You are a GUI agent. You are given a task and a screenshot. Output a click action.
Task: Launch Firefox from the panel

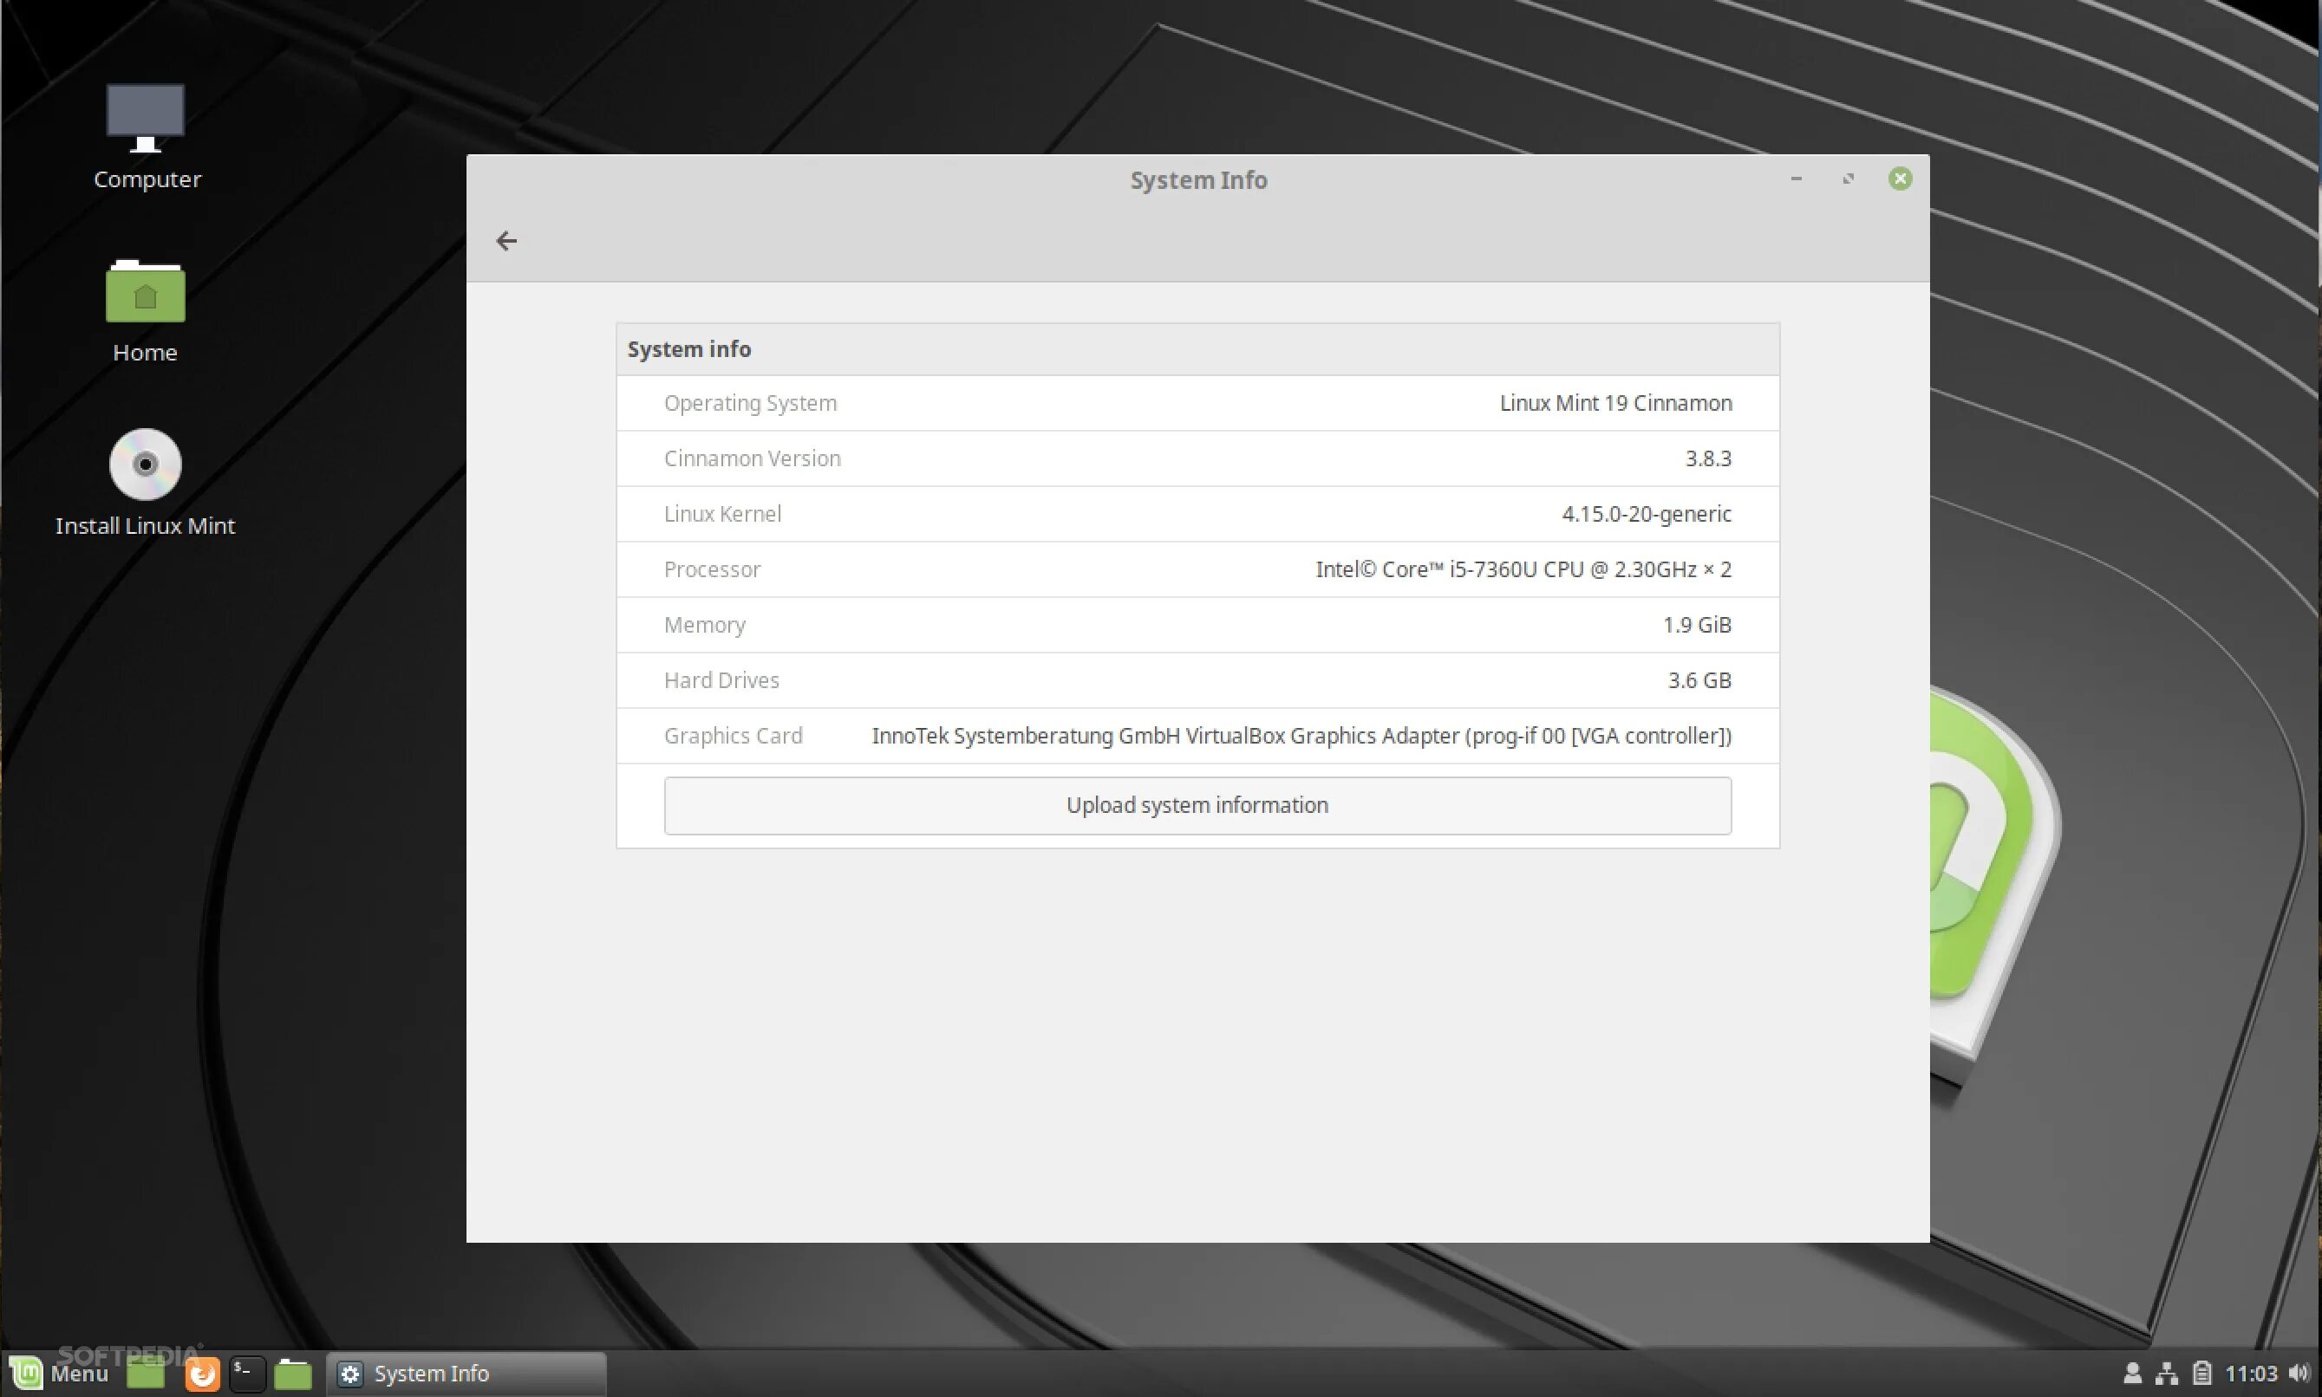(x=202, y=1374)
